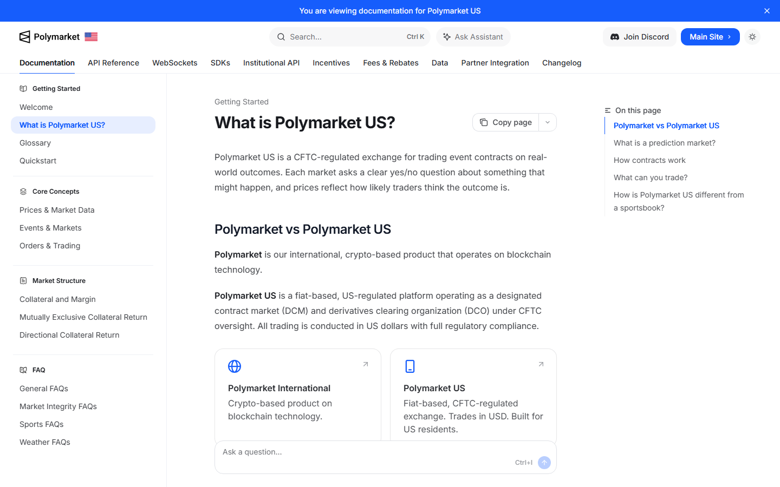
Task: Click the FAQ section book icon
Action: (x=23, y=370)
